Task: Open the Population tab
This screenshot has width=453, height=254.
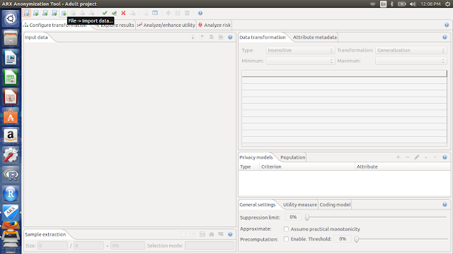Action: (292, 157)
